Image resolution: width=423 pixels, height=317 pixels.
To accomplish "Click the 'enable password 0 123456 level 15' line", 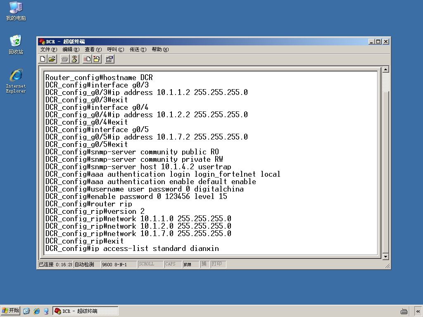I will (x=136, y=196).
